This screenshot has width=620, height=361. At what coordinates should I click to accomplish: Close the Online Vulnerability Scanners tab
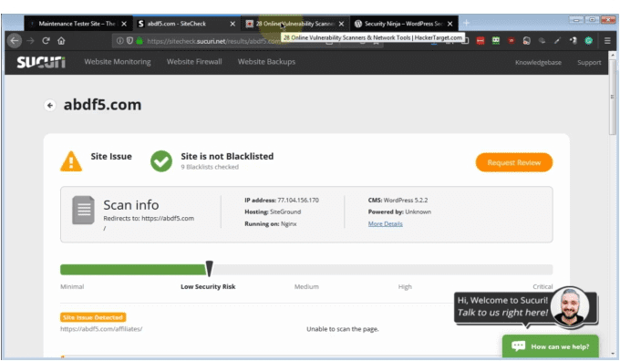(341, 24)
